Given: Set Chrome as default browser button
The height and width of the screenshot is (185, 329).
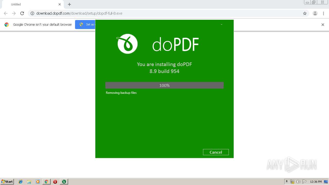Looking at the screenshot, I should 85,25.
